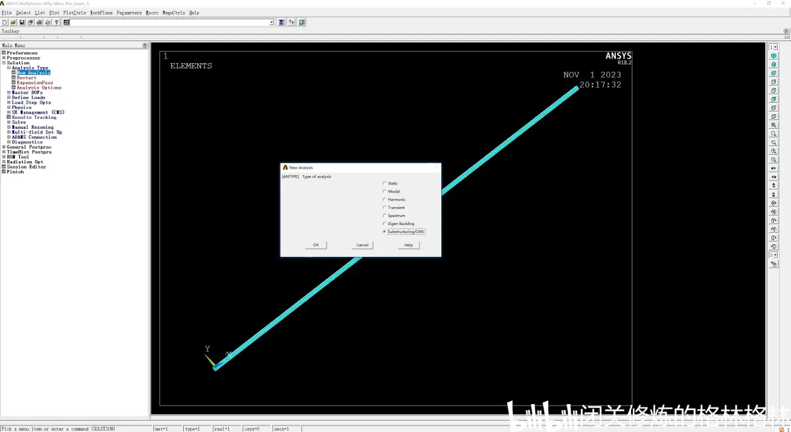
Task: Expand the Solve tree node
Action: [9, 122]
